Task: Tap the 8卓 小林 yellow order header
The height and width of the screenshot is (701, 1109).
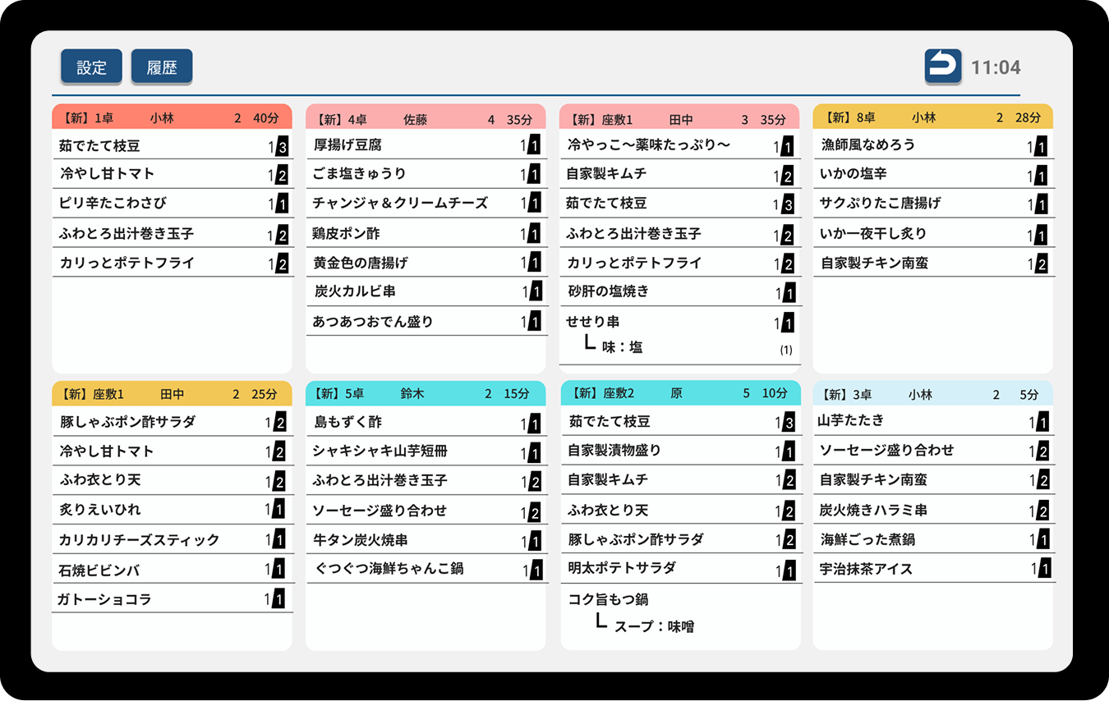Action: [932, 117]
